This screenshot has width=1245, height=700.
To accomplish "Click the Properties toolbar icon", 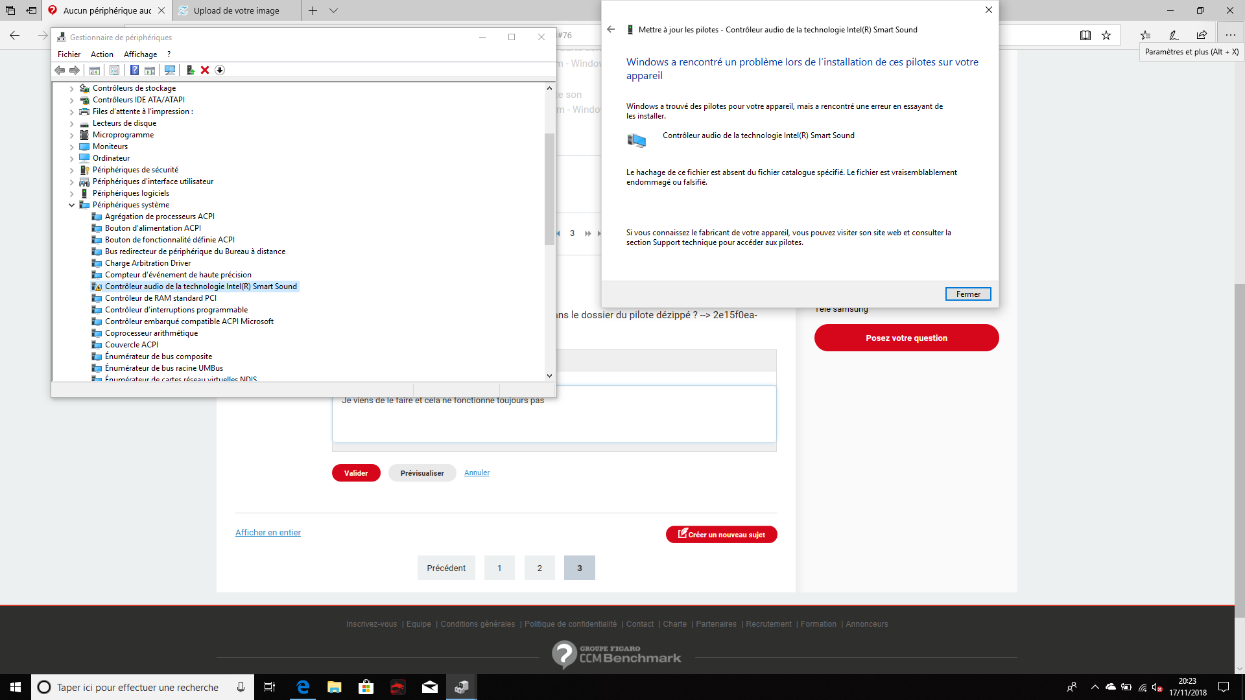I will pos(114,70).
